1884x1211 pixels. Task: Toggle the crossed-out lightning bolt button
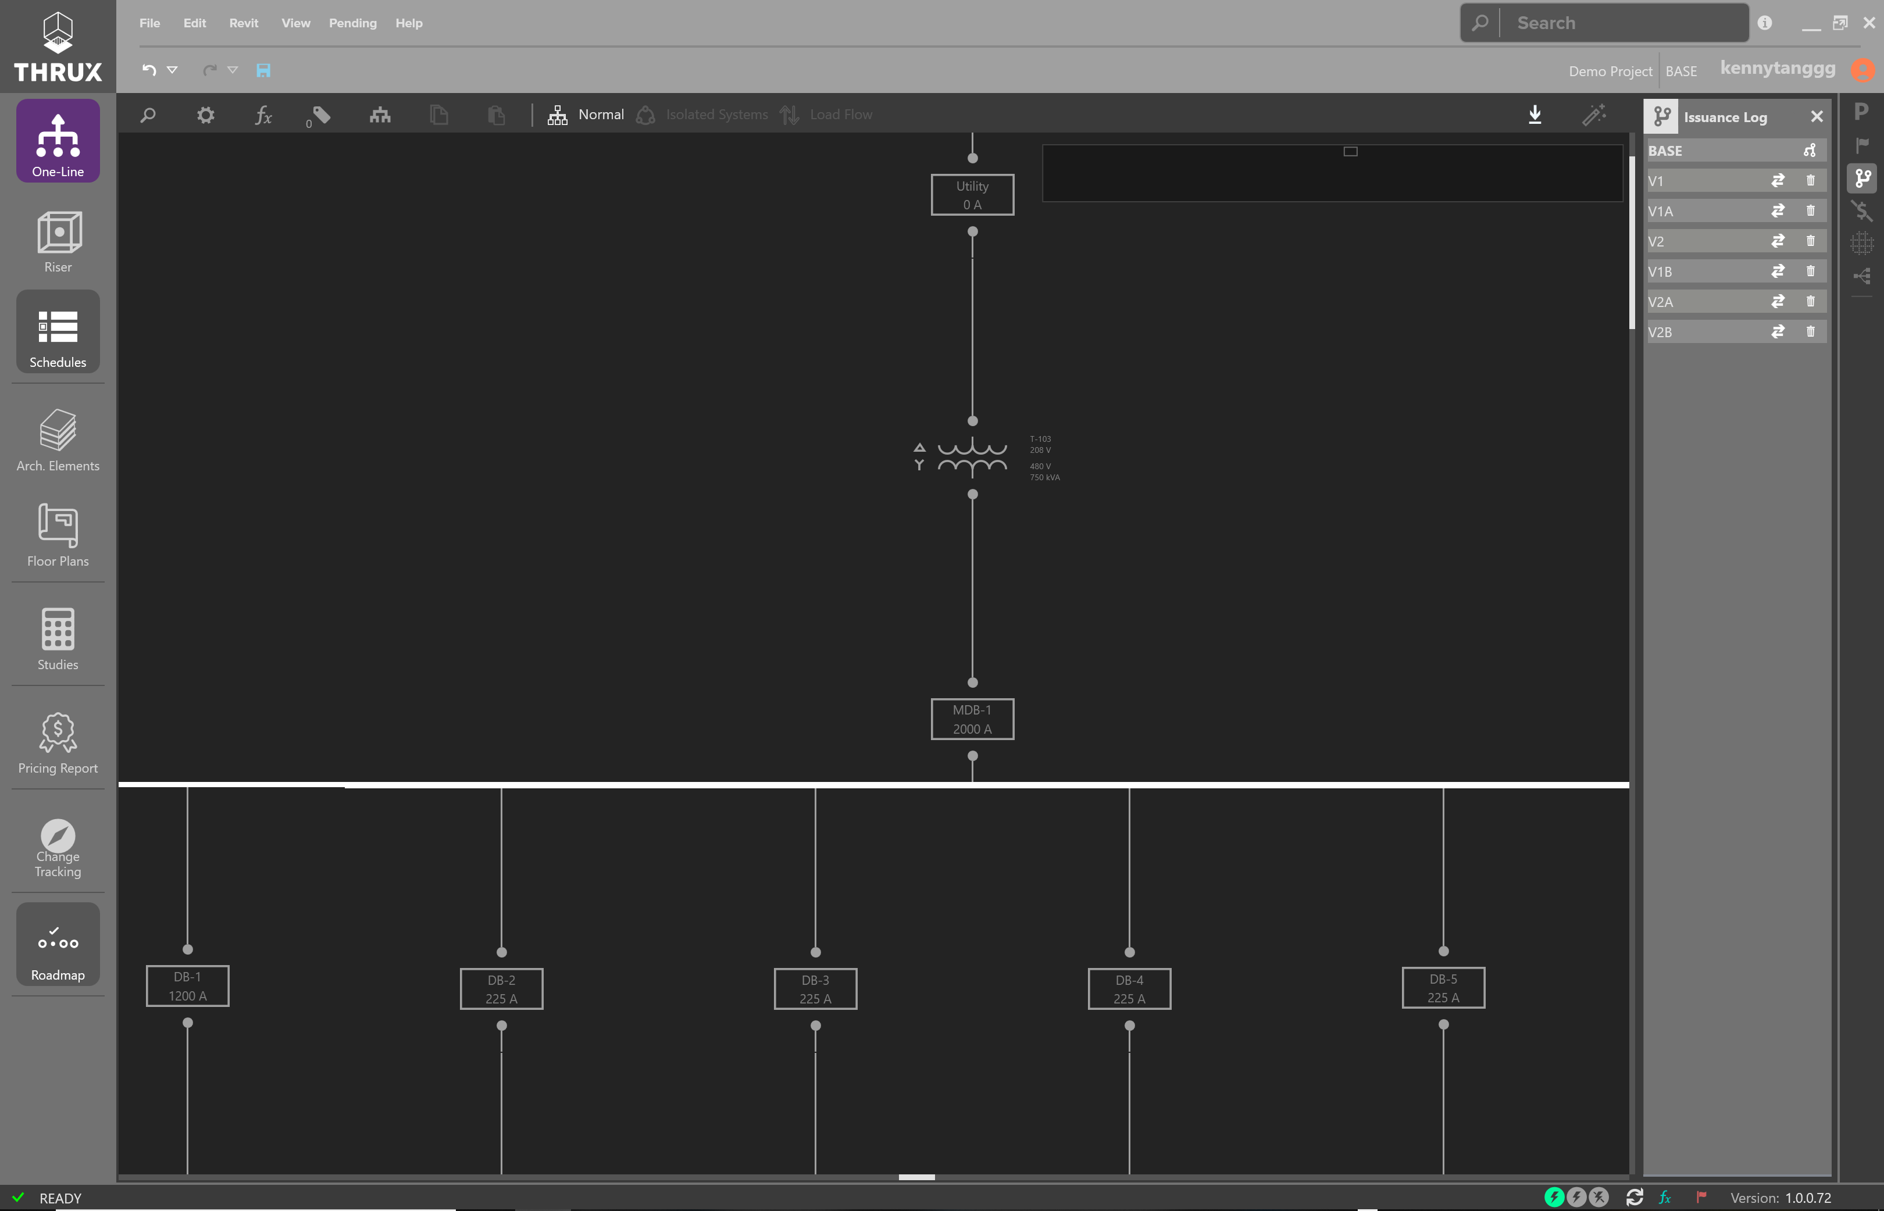(1598, 1197)
